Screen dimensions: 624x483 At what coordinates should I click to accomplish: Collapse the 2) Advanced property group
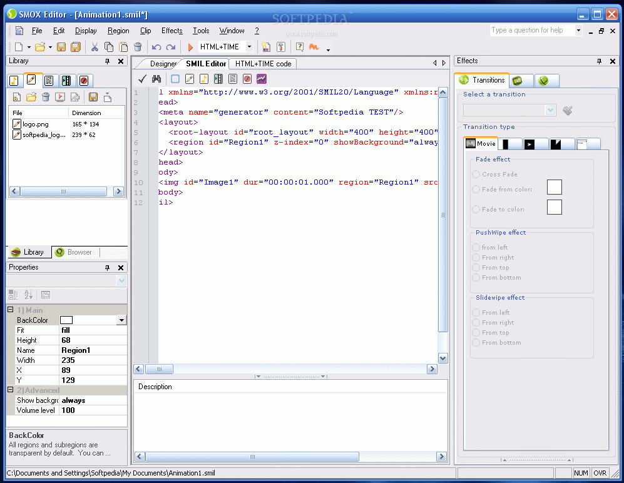tap(11, 390)
